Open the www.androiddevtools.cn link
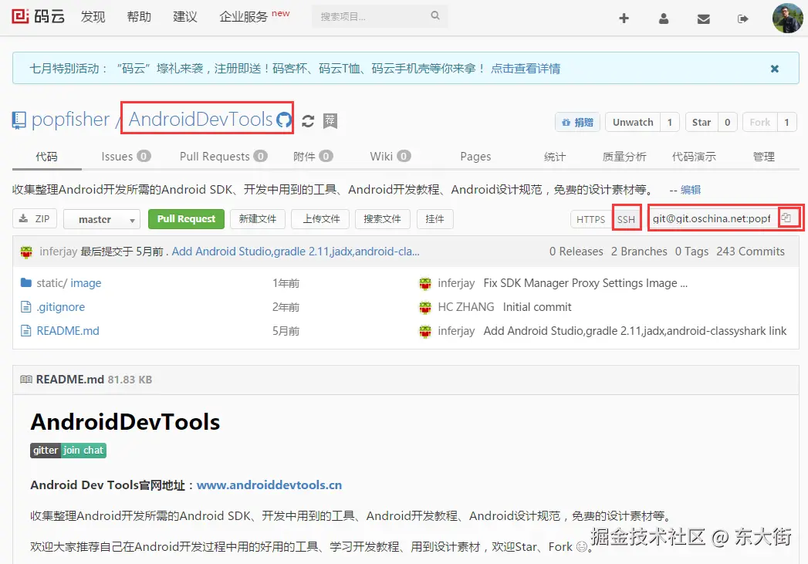808x564 pixels. pos(269,485)
